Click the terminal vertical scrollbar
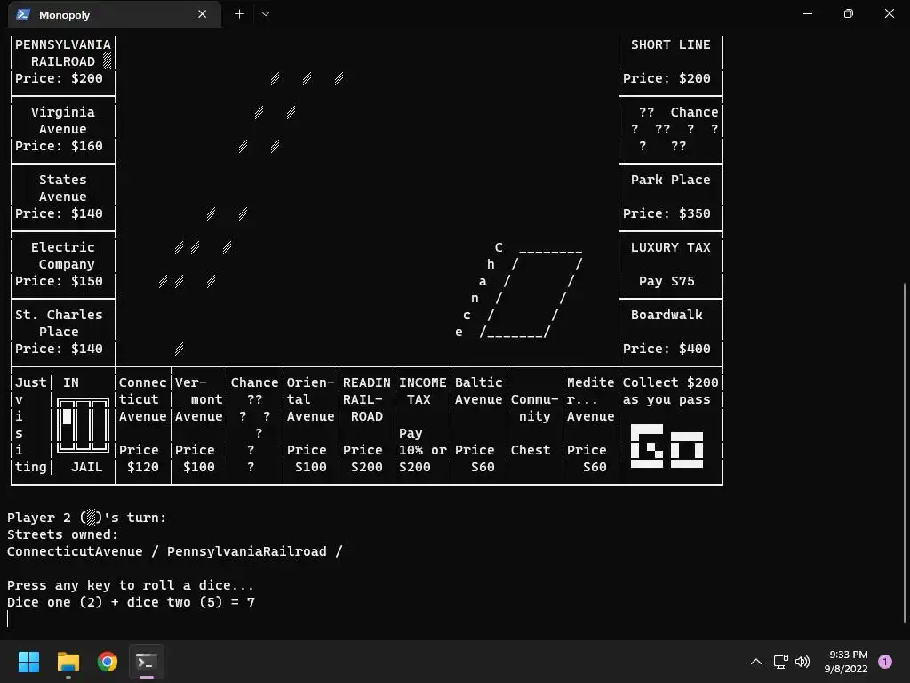Image resolution: width=910 pixels, height=683 pixels. pyautogui.click(x=906, y=453)
